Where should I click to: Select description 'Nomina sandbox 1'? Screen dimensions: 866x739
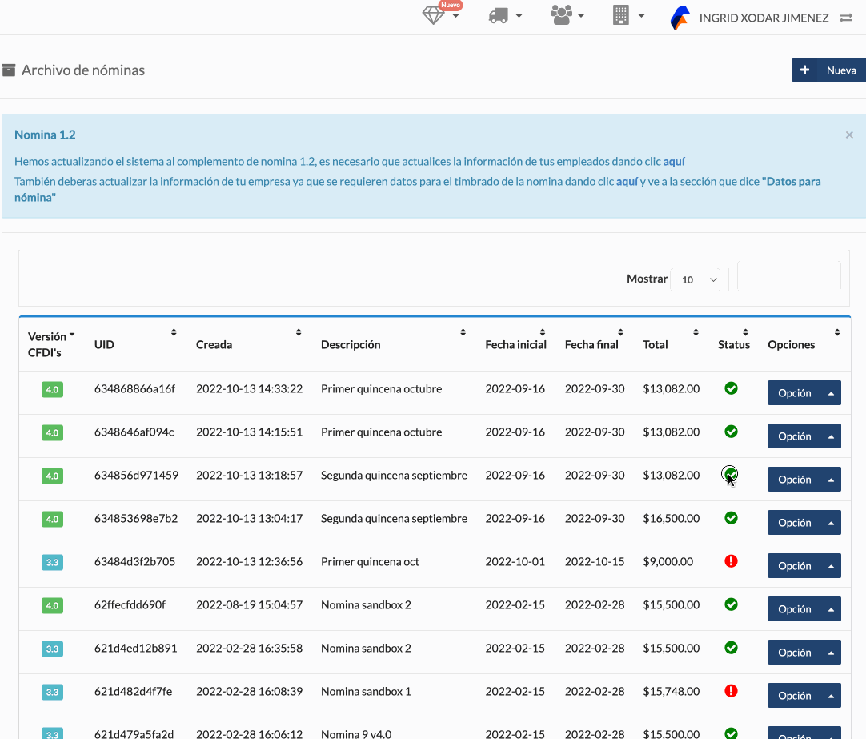tap(366, 692)
